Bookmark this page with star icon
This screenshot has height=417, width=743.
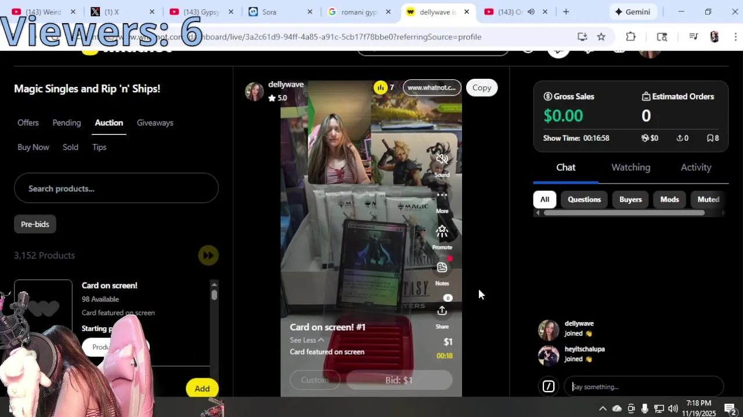601,37
